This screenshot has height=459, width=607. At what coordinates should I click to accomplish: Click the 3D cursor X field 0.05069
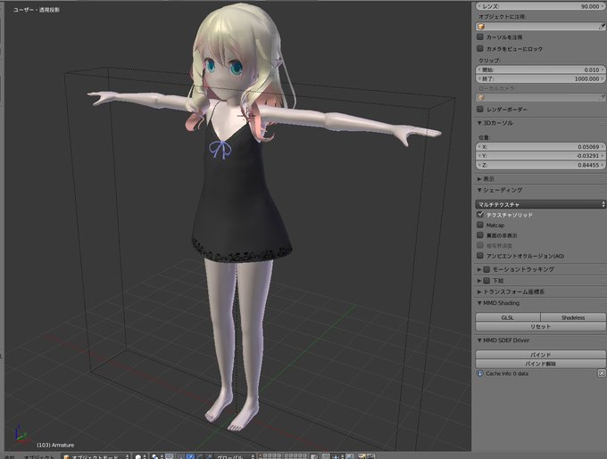pyautogui.click(x=540, y=147)
